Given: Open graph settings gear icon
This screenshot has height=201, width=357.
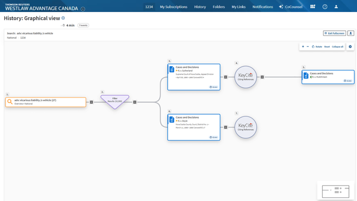Looking at the screenshot, I should pyautogui.click(x=350, y=47).
